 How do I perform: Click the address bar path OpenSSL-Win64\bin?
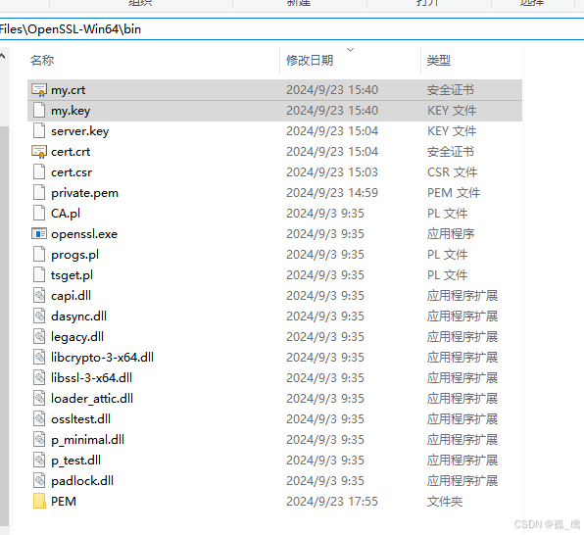84,29
